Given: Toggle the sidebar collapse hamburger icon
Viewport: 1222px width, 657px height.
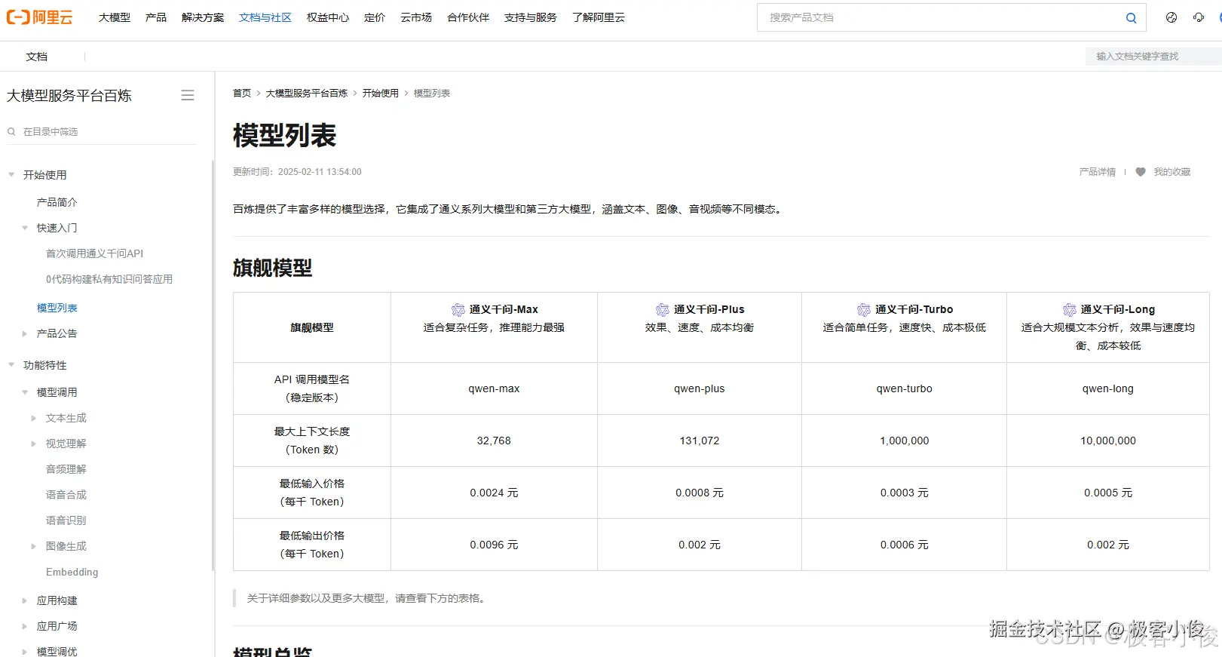Looking at the screenshot, I should 188,95.
